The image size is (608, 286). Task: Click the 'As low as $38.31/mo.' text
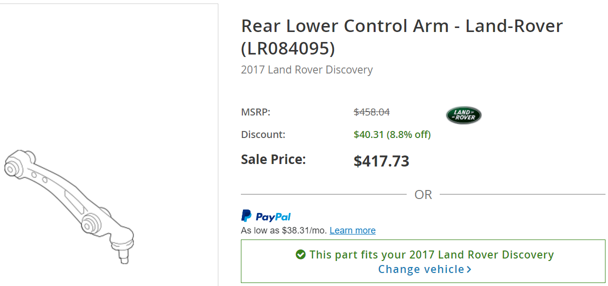tap(283, 230)
